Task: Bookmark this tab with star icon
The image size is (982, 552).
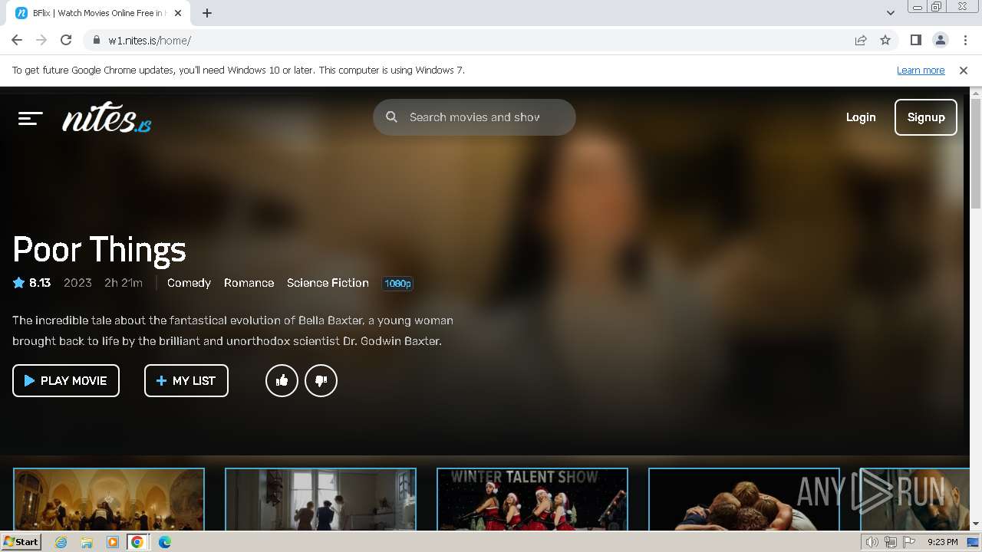Action: 885,40
